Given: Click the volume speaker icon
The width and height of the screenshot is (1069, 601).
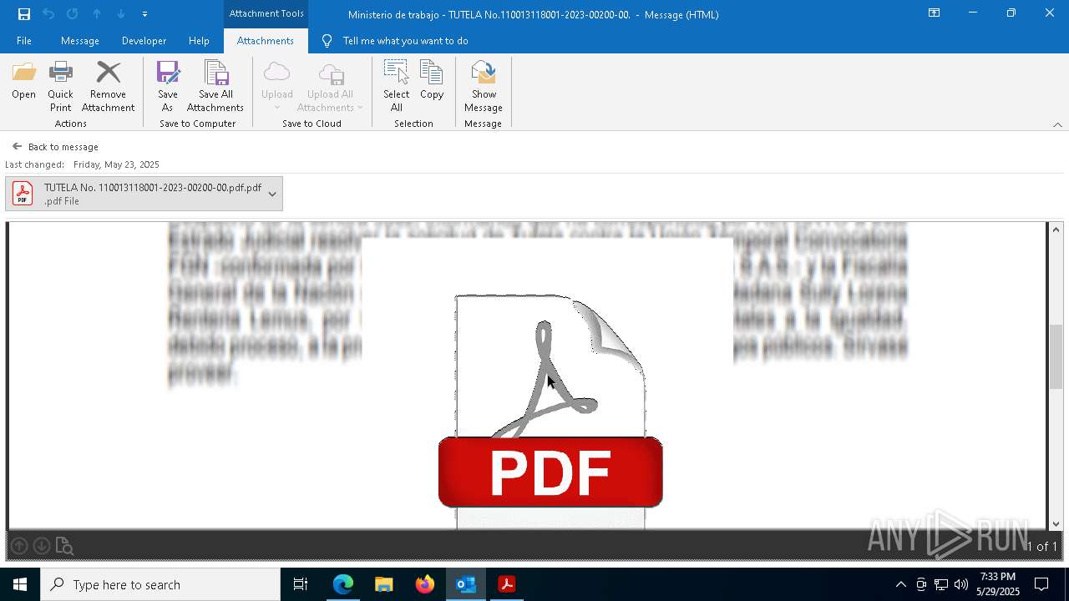Looking at the screenshot, I should (961, 584).
